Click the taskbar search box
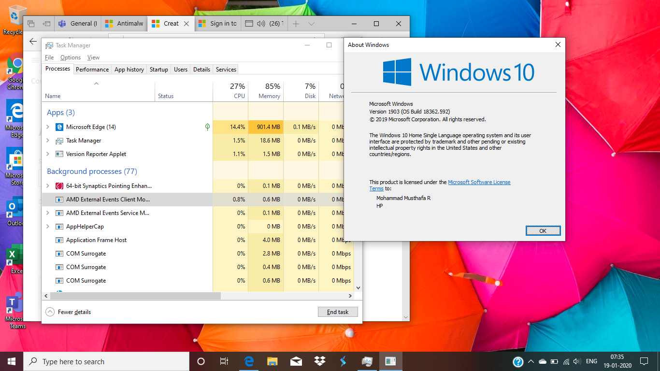The width and height of the screenshot is (660, 371). coord(106,361)
